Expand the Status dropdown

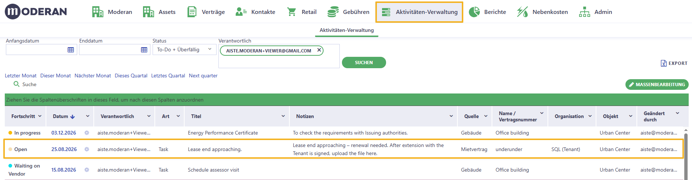[183, 49]
